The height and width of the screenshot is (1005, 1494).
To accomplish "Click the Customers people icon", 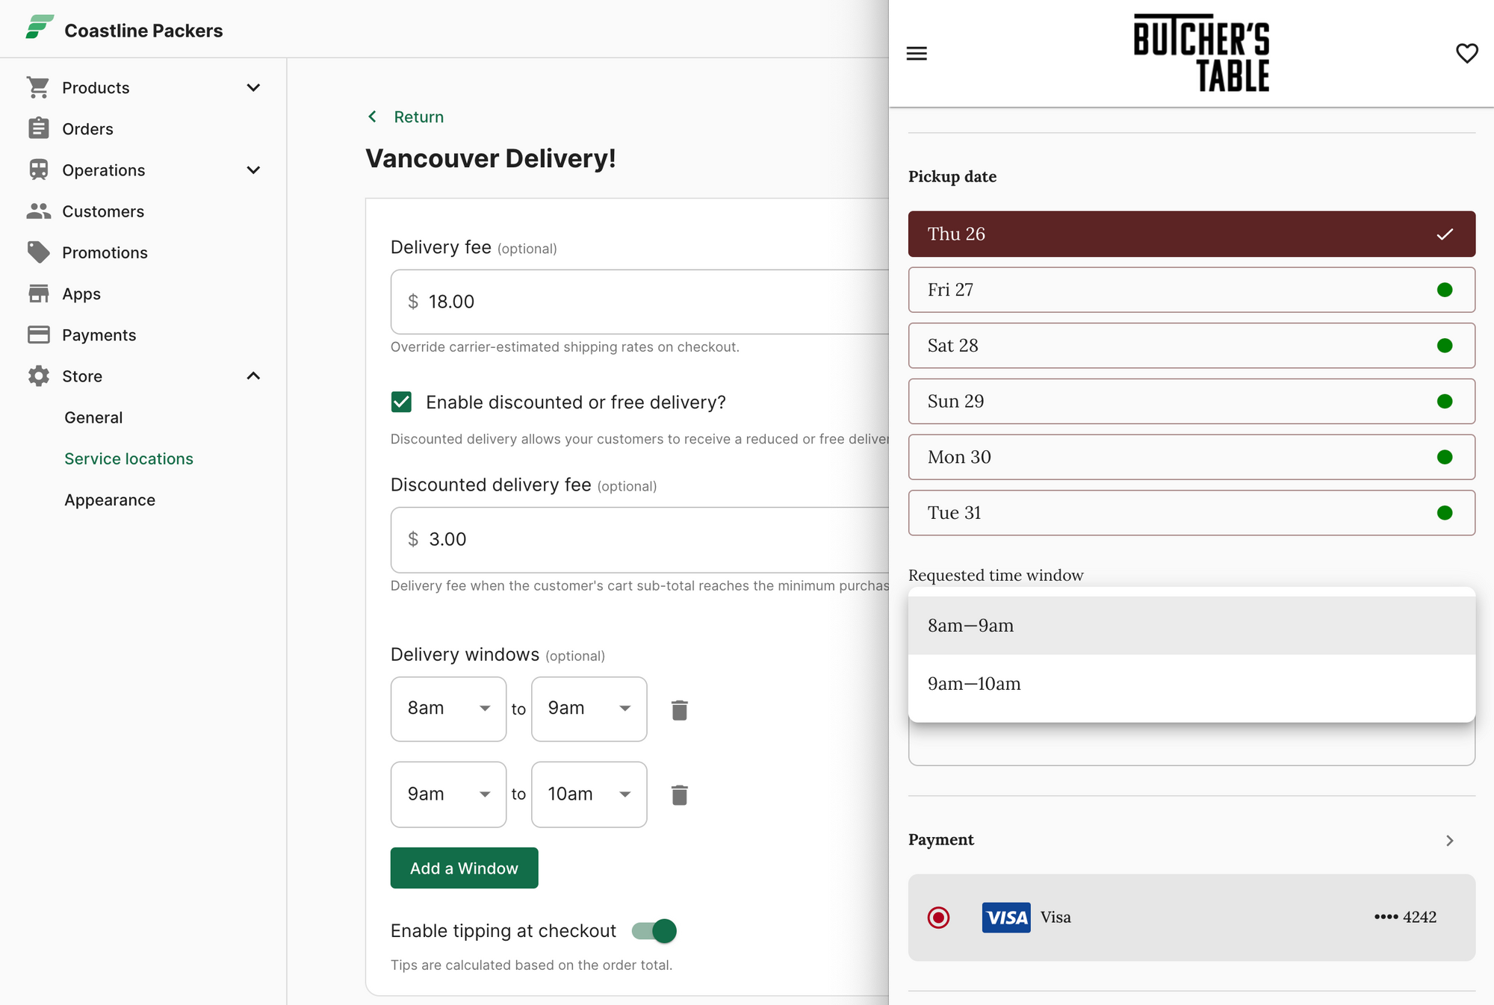I will [x=38, y=211].
